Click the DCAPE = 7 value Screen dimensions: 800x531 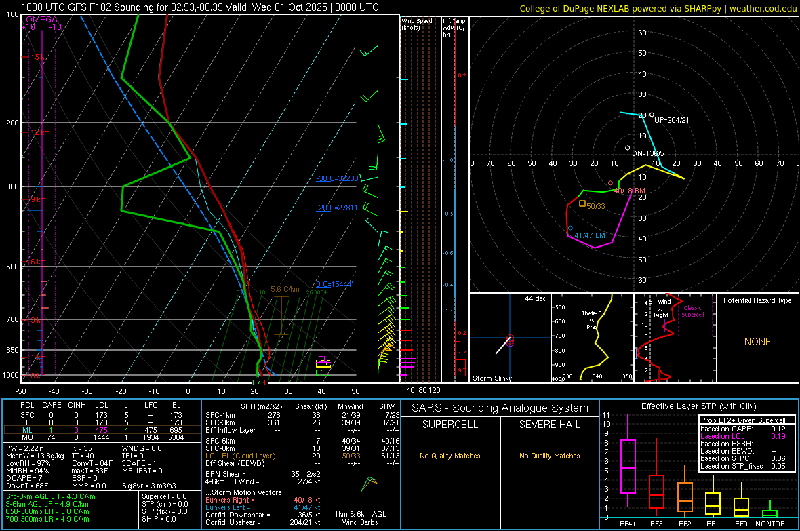pos(24,478)
